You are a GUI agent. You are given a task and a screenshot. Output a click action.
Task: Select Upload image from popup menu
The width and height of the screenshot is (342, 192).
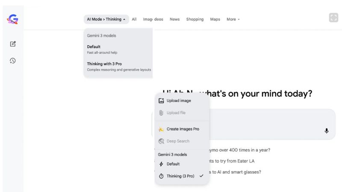pyautogui.click(x=182, y=101)
